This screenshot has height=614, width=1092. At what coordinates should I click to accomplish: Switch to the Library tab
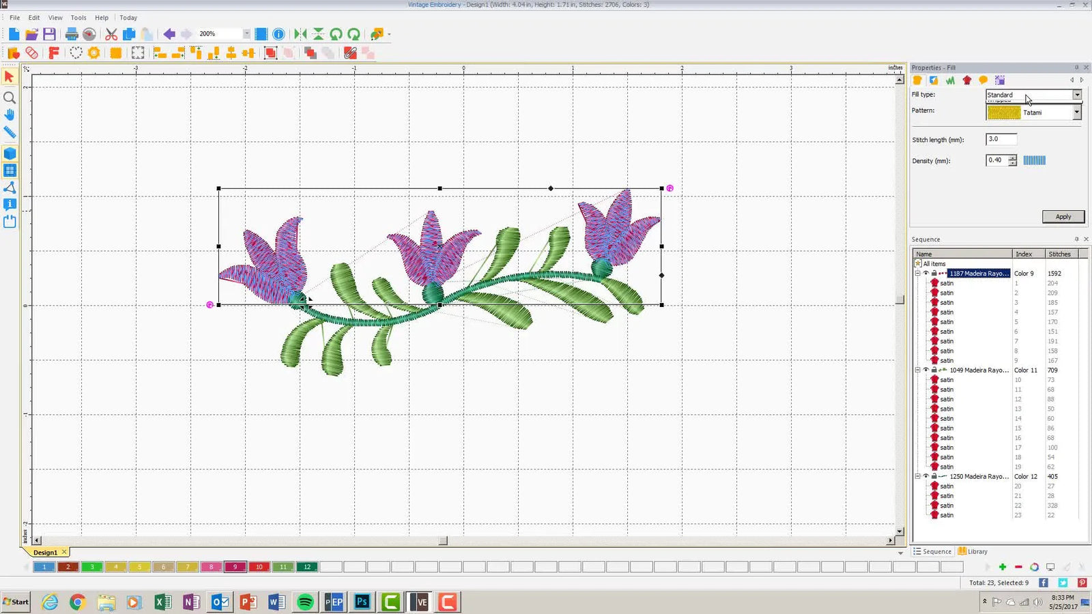[973, 551]
